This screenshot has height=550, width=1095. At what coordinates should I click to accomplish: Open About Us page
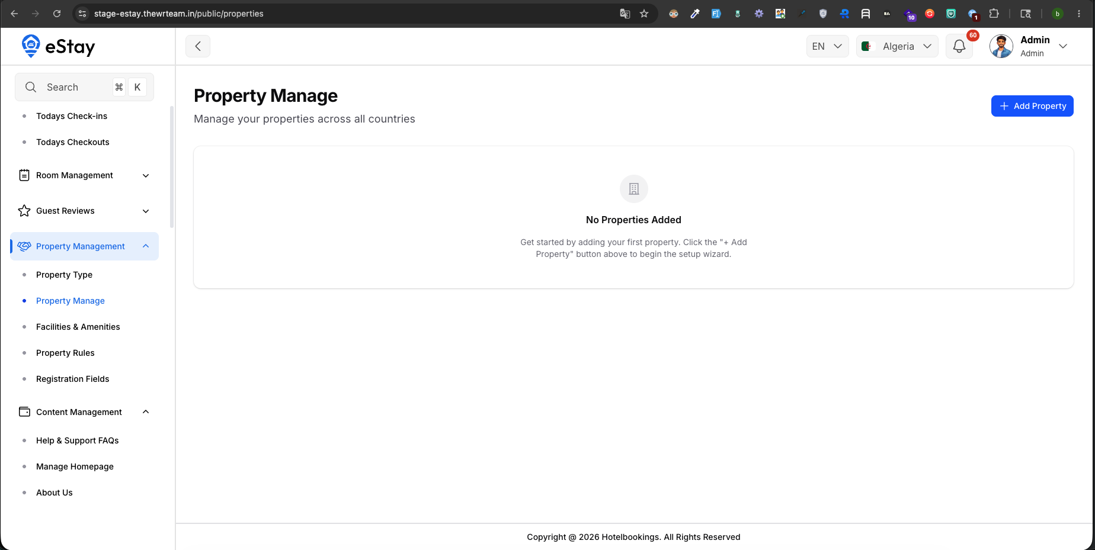(x=55, y=493)
